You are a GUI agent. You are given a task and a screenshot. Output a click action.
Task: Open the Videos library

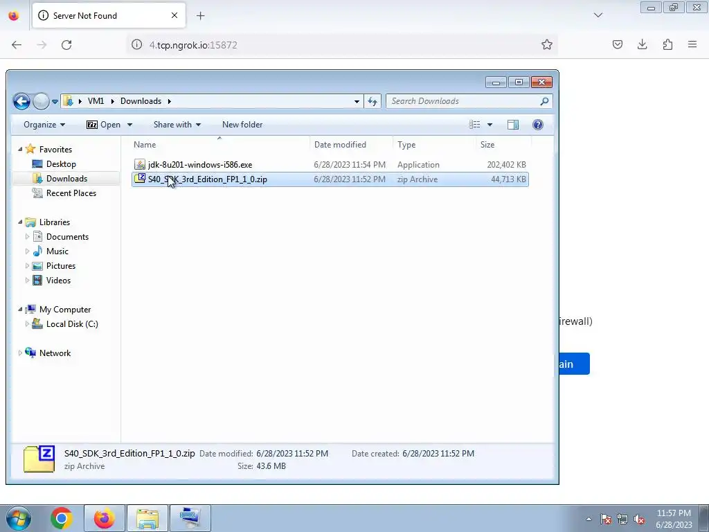(58, 280)
